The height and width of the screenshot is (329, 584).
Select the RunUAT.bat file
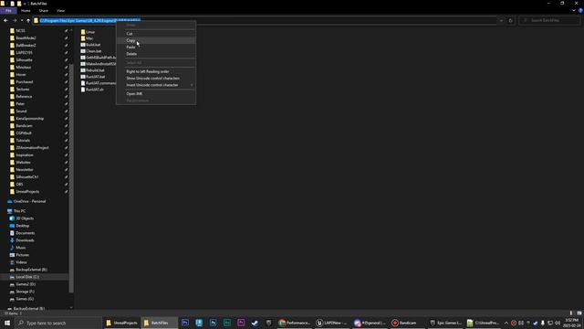pyautogui.click(x=93, y=77)
